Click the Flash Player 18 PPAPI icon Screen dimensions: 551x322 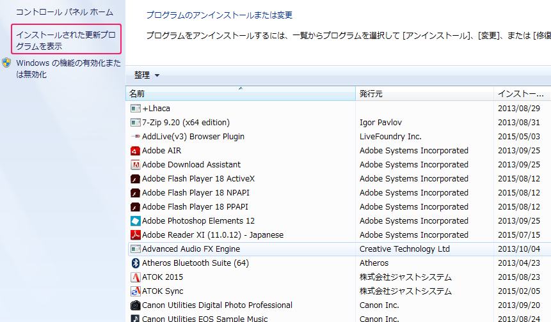point(135,207)
